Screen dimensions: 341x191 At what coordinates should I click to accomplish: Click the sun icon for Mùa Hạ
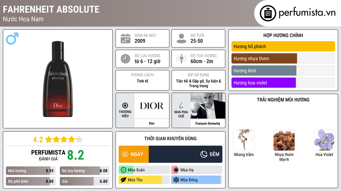pyautogui.click(x=176, y=170)
